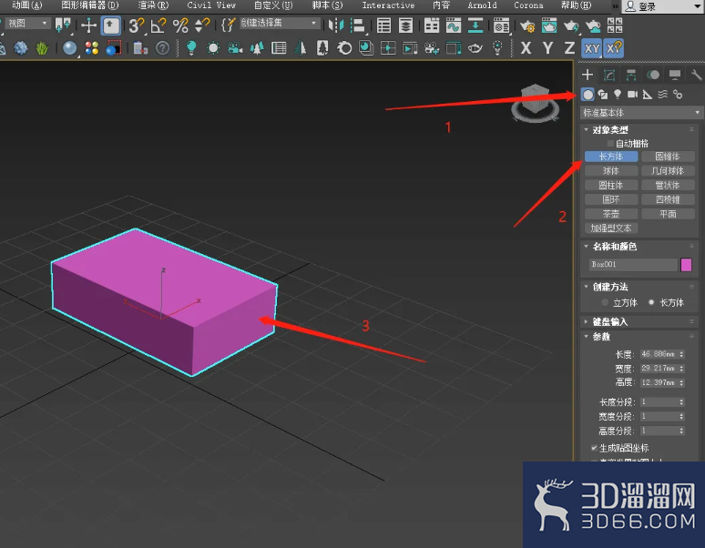Enable the 自动栅格 checkbox
Viewport: 705px width, 548px height.
pos(610,143)
